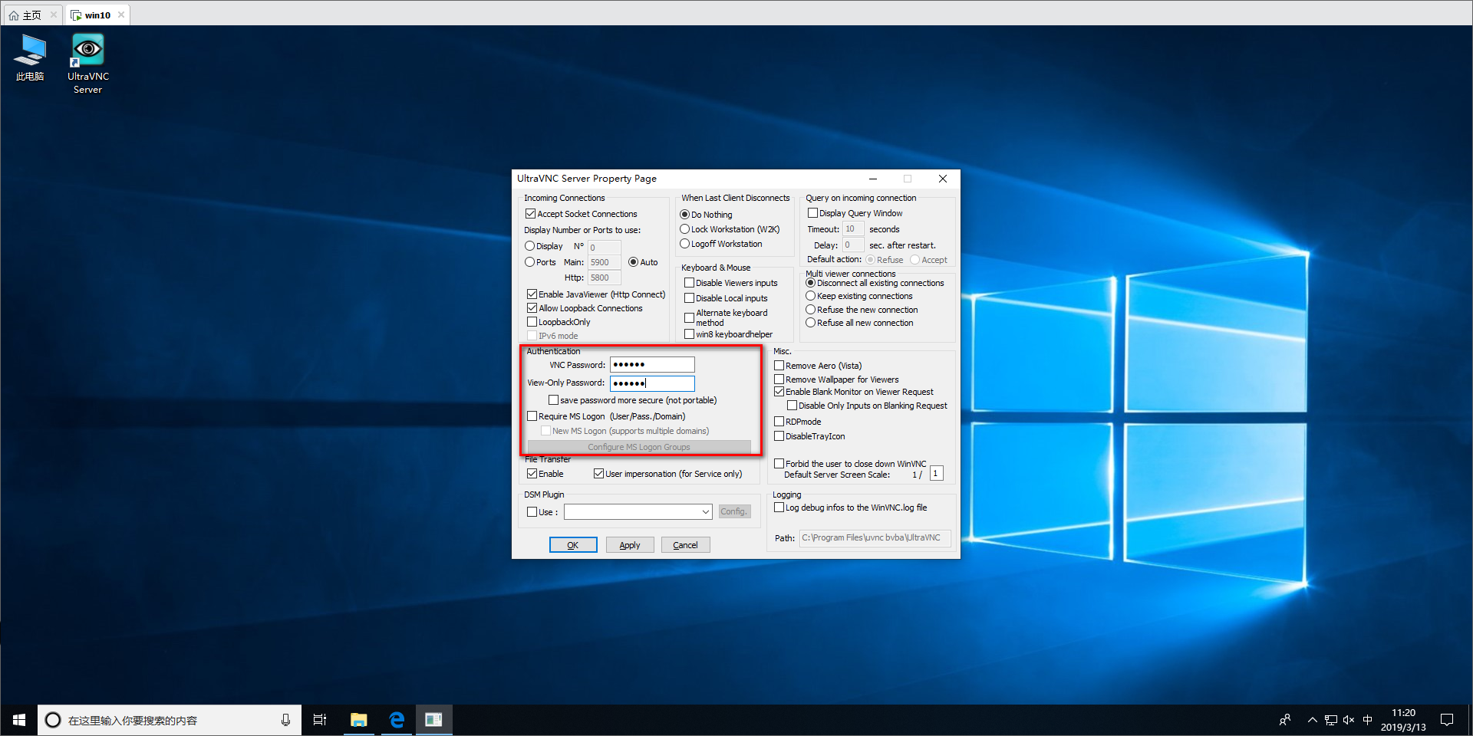1473x736 pixels.
Task: Enable Display Query Window checkbox
Action: tap(812, 213)
